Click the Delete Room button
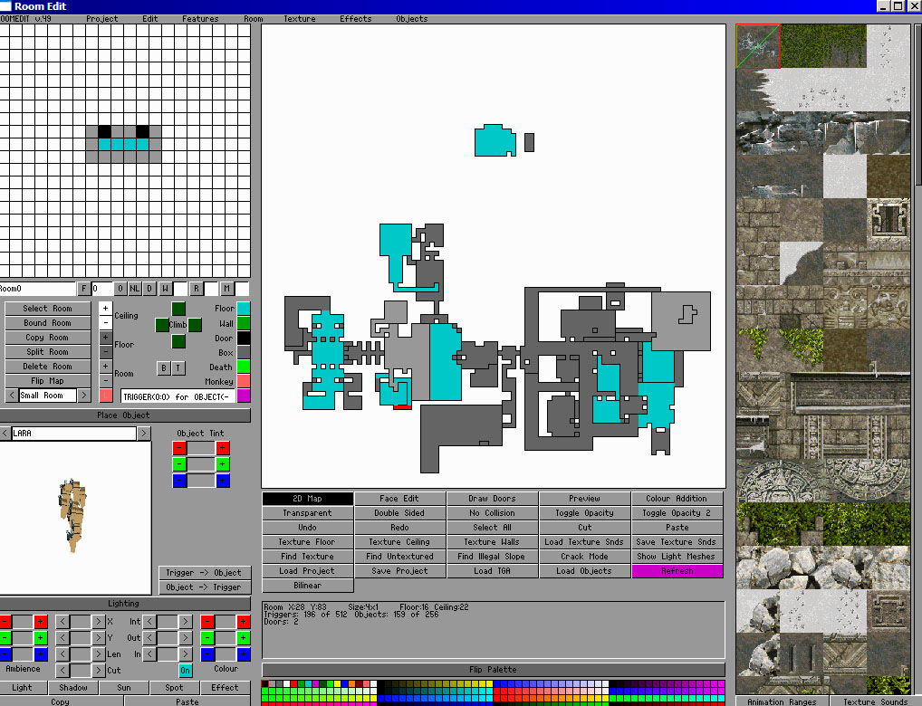 point(48,367)
